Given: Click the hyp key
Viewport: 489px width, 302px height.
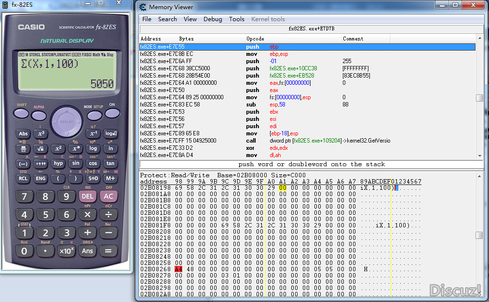Looking at the screenshot, I should (x=58, y=163).
